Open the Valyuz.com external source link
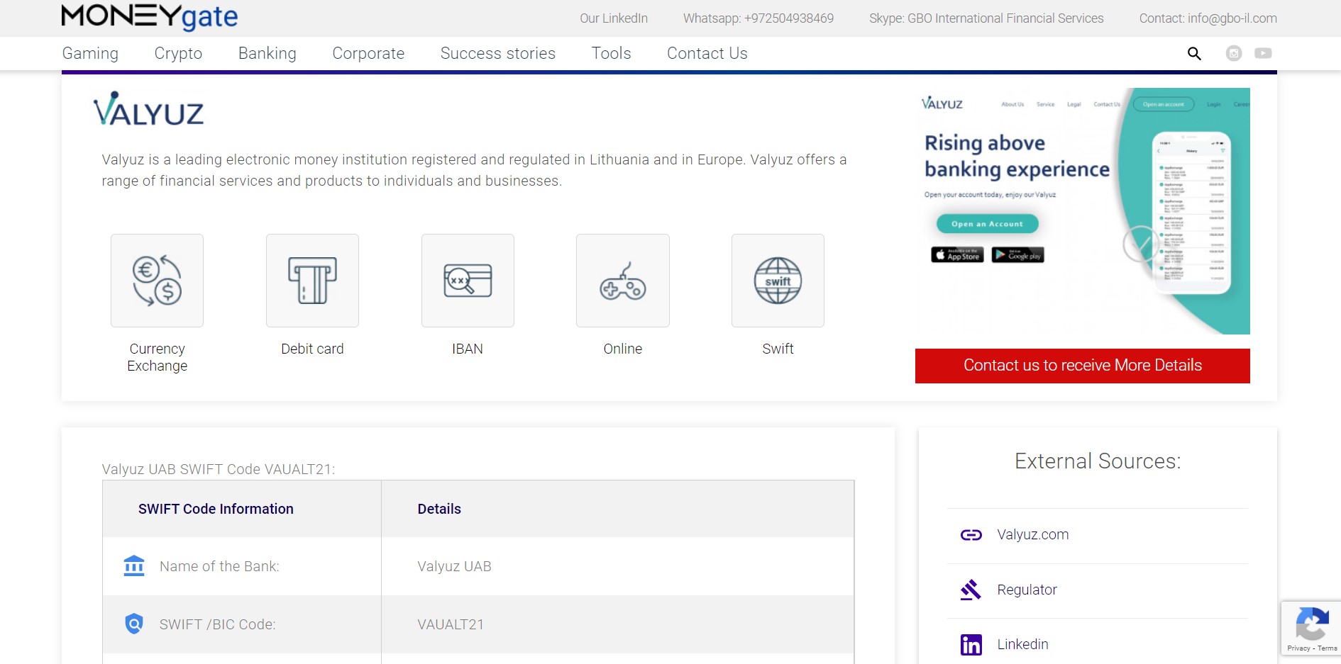Screen dimensions: 1341x664 click(1033, 535)
